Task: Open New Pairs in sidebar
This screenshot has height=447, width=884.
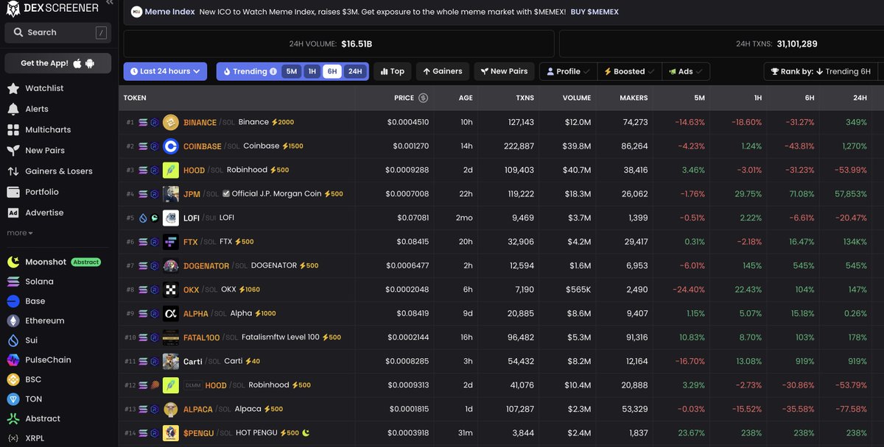Action: (x=45, y=151)
